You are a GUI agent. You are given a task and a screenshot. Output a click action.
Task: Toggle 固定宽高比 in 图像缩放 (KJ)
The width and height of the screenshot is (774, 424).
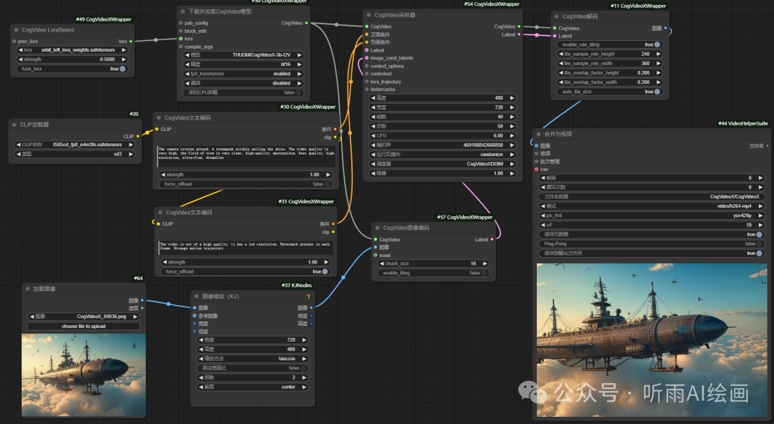[253, 368]
